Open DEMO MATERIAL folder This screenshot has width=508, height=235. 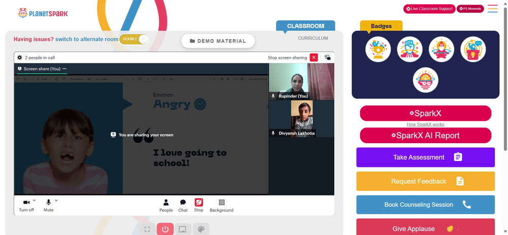point(218,41)
